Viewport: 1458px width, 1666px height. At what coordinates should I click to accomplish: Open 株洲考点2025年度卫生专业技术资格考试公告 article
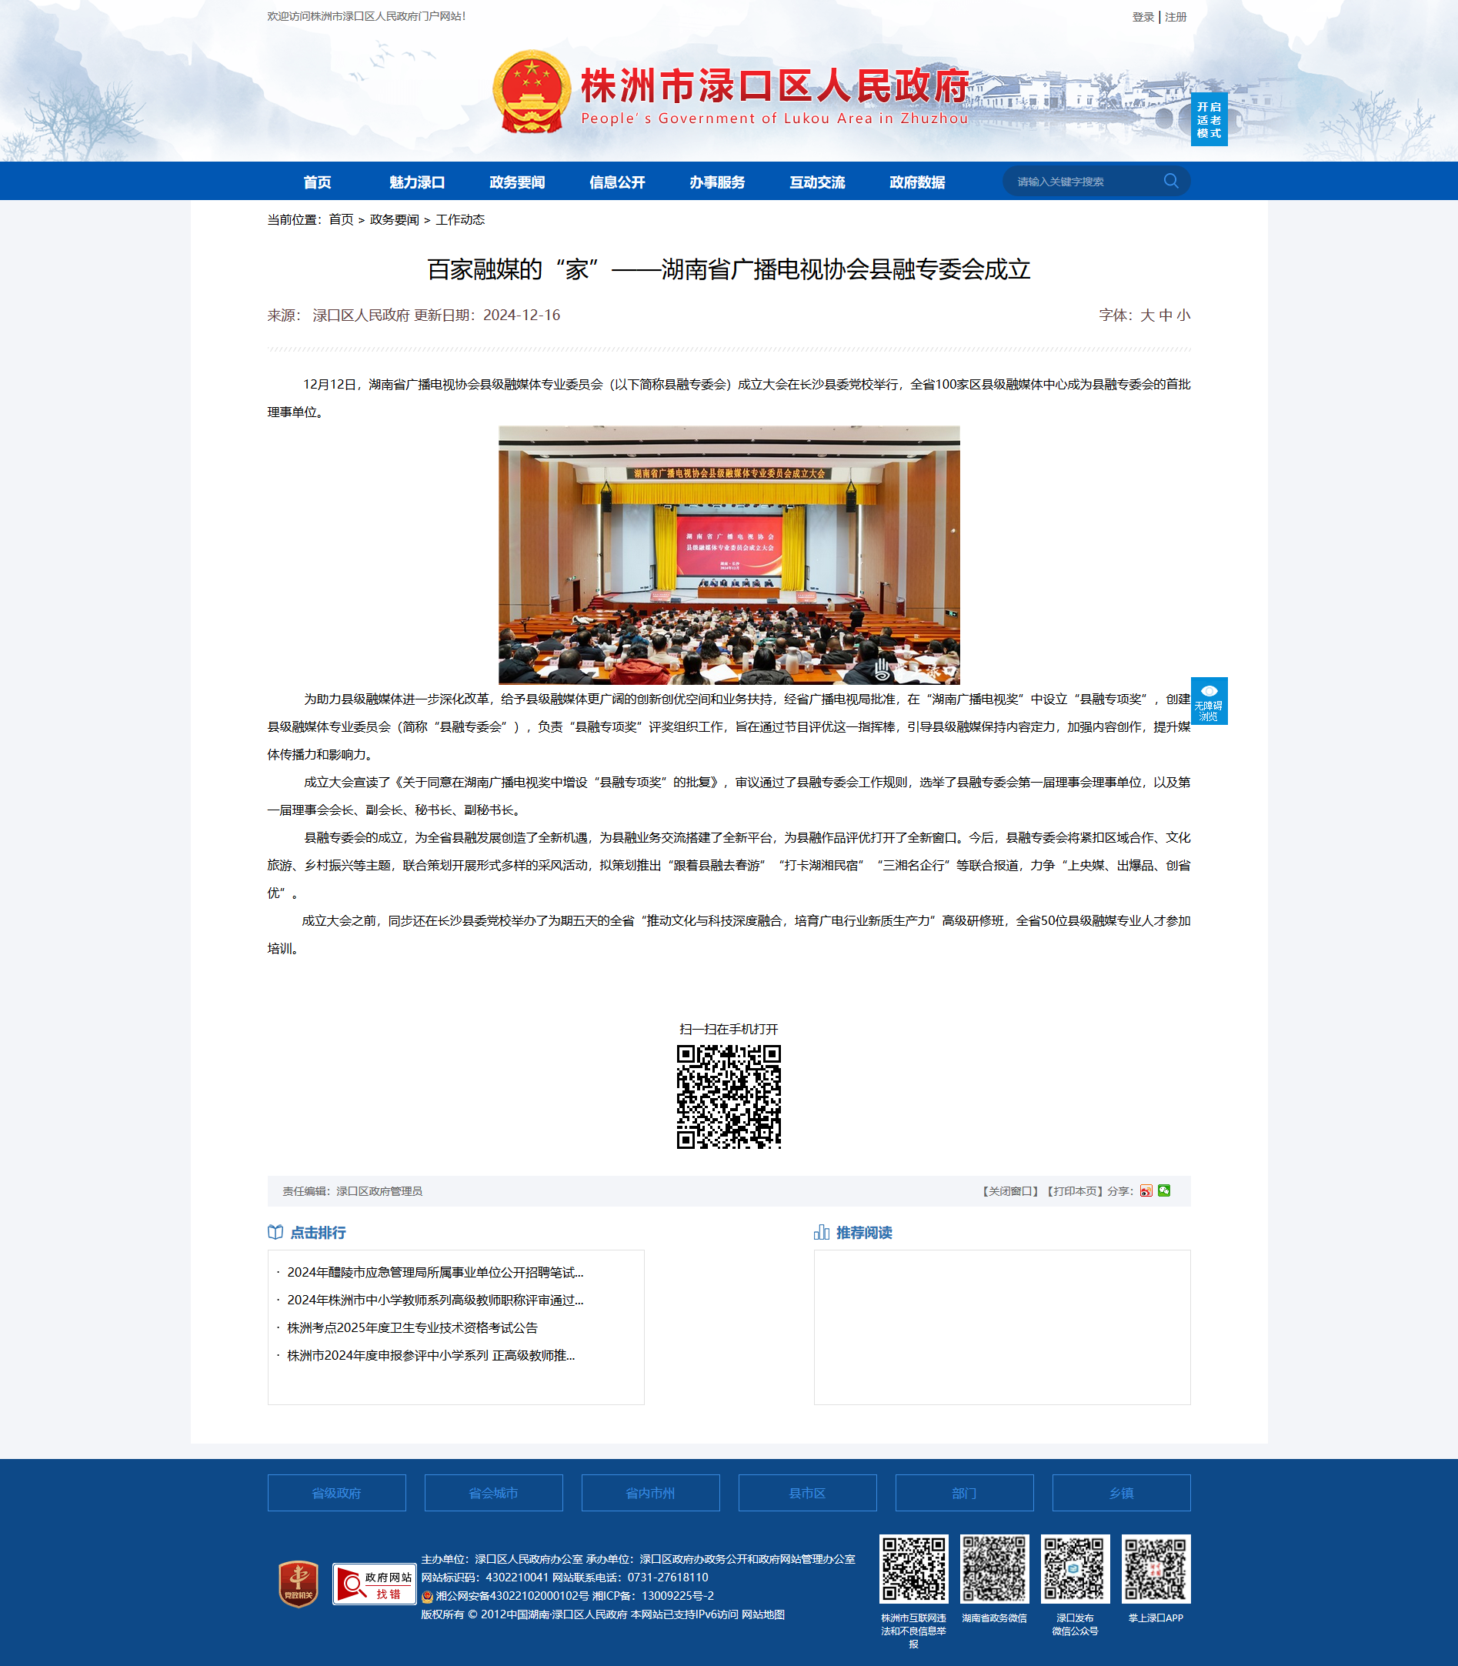coord(412,1327)
